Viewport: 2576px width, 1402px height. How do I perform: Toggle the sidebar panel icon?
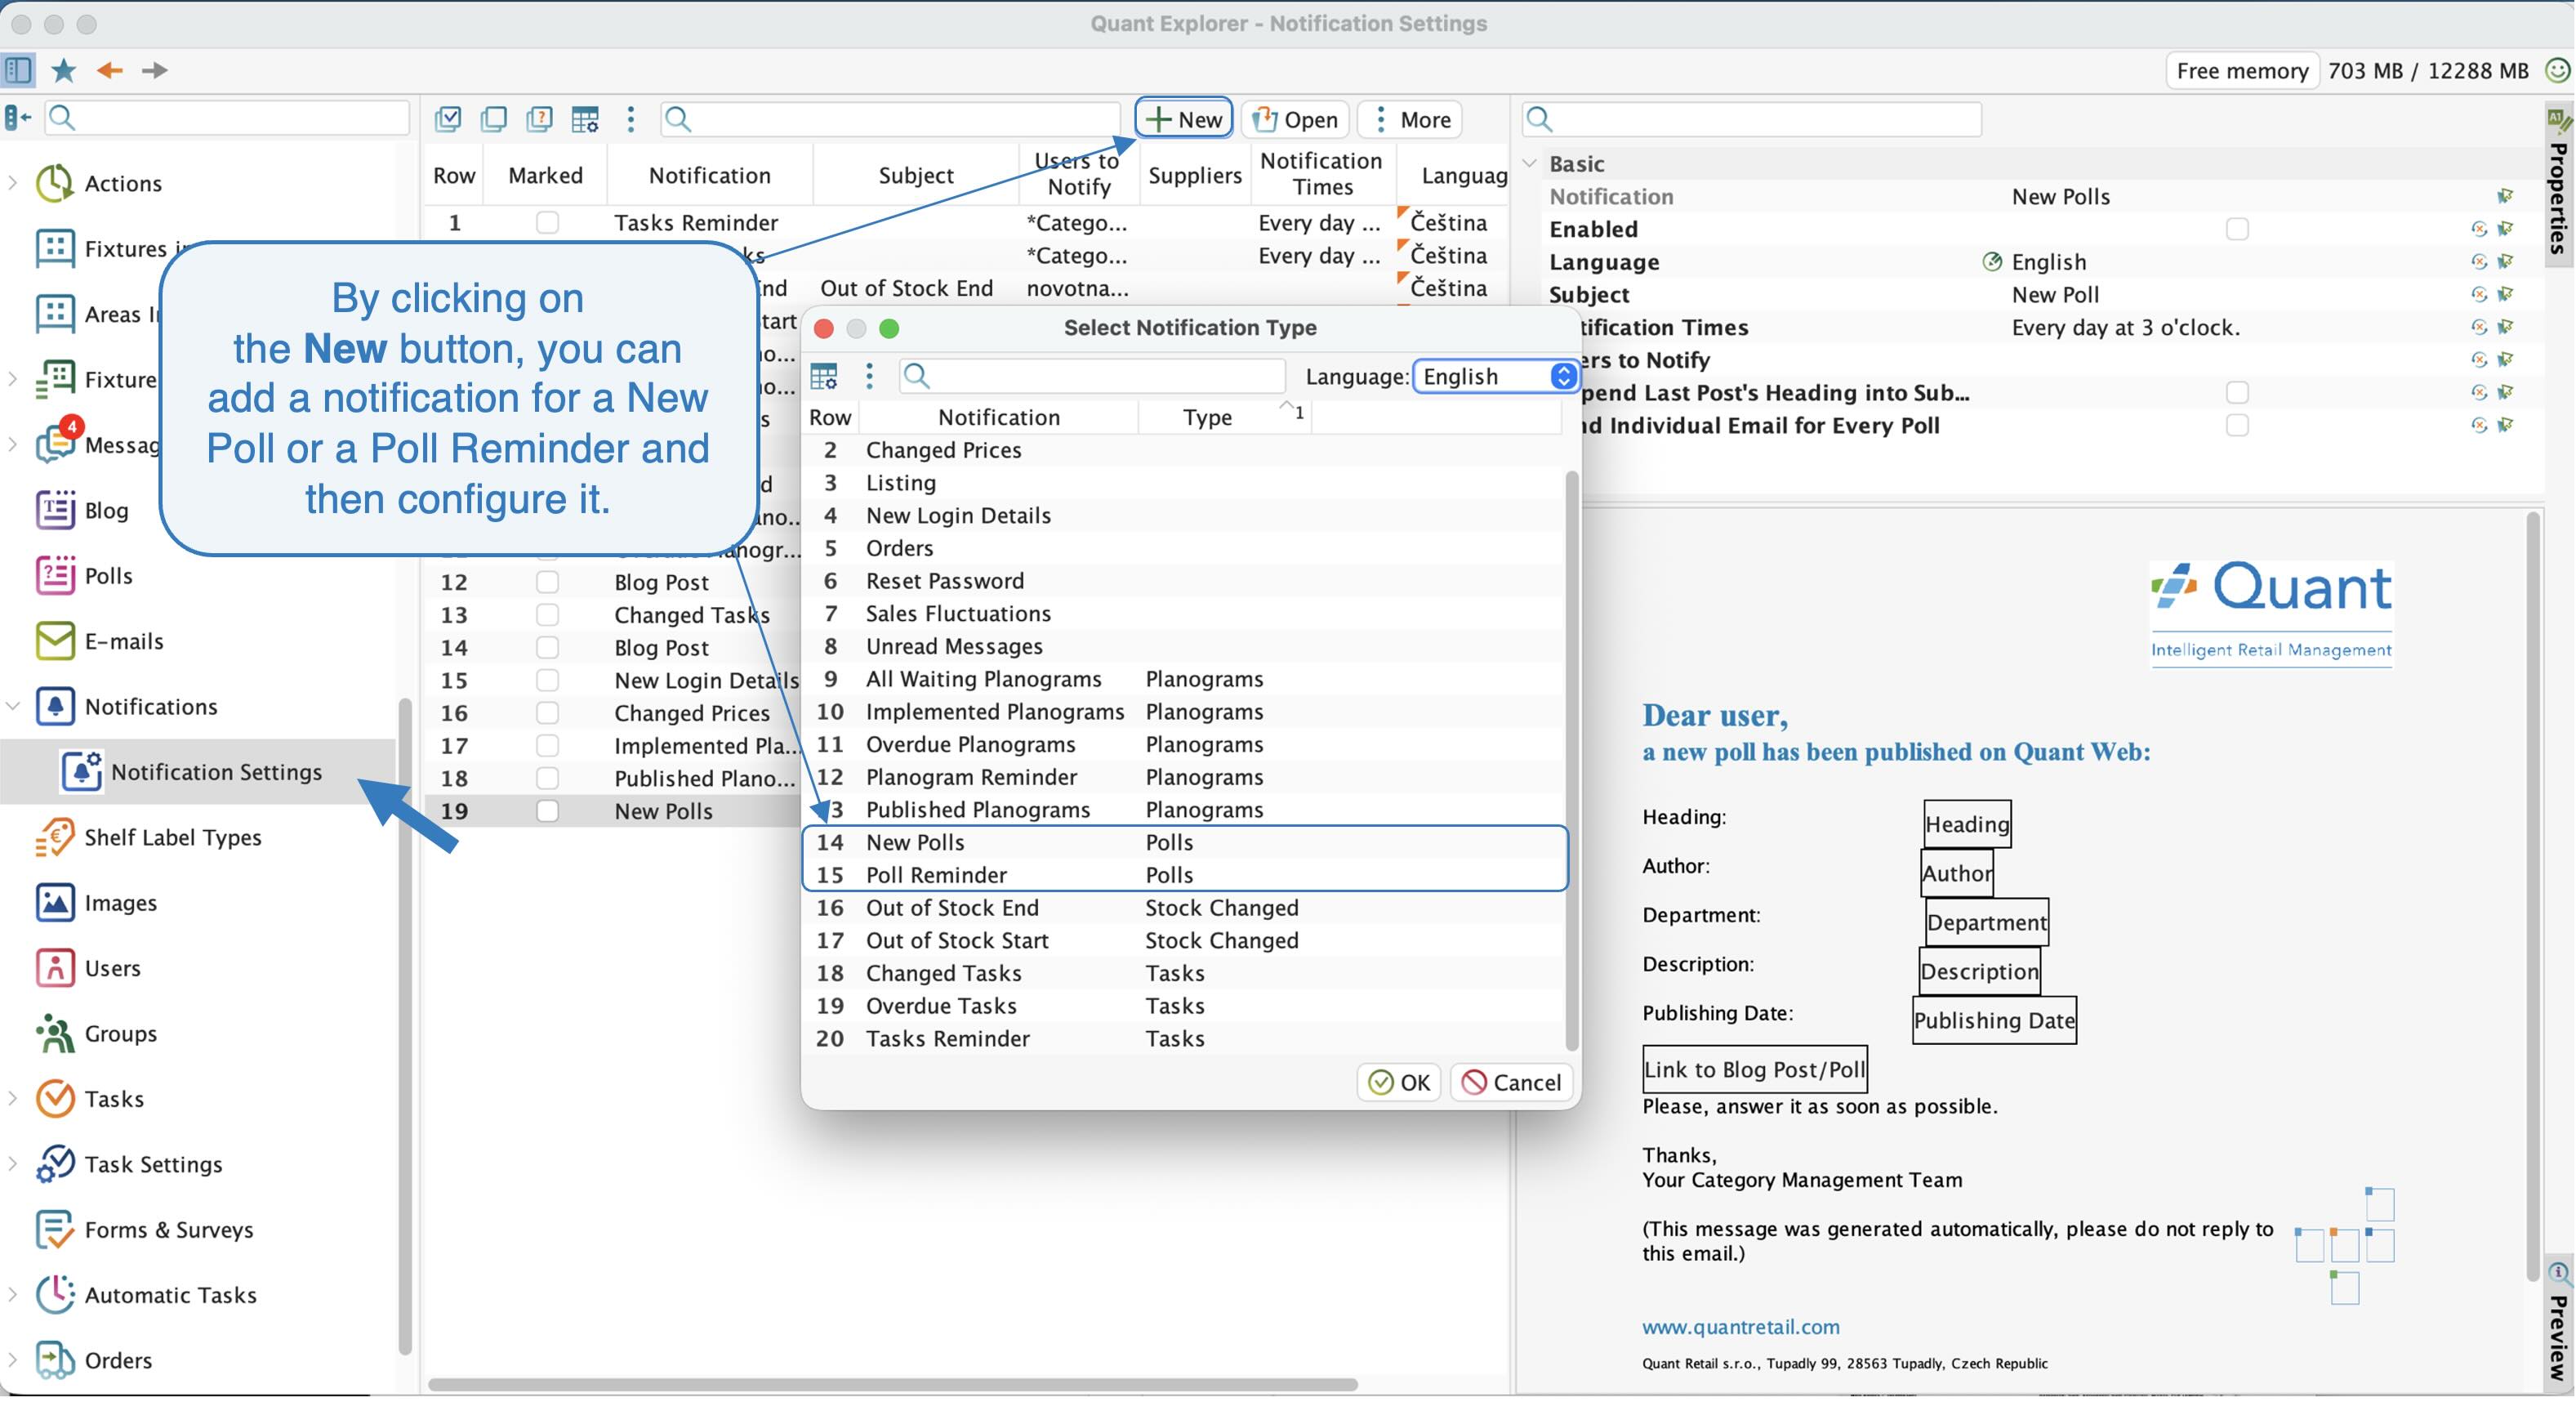point(18,70)
